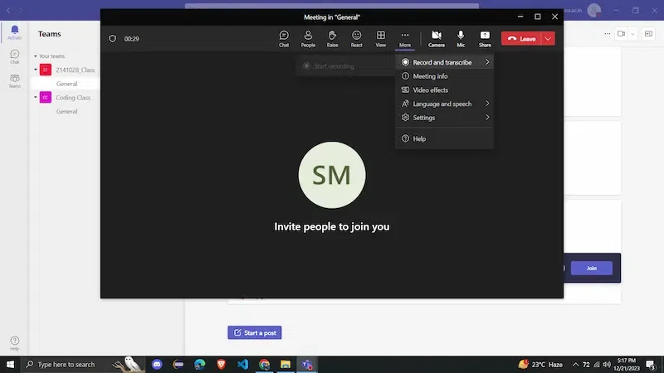Viewport: 664px width, 373px height.
Task: Click the SM participant avatar
Action: click(x=331, y=175)
